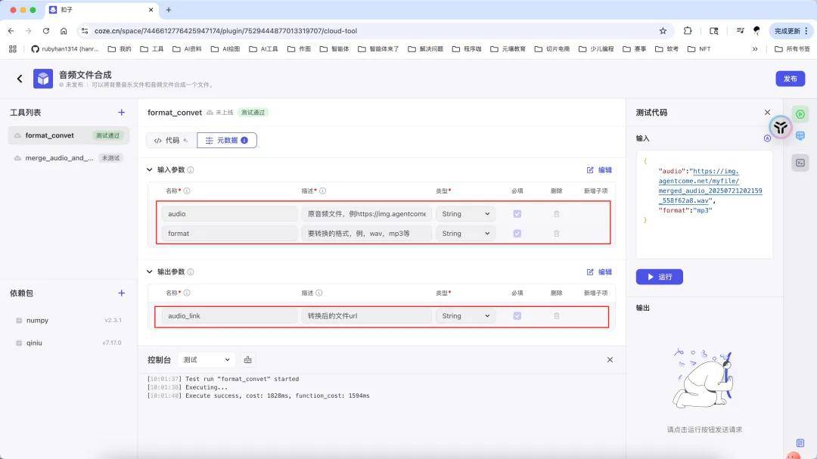Click the 发布 button
817x459 pixels.
(790, 79)
